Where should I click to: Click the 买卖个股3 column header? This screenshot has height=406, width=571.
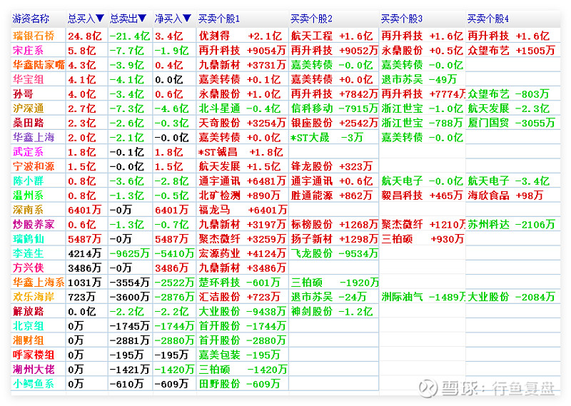pyautogui.click(x=402, y=19)
